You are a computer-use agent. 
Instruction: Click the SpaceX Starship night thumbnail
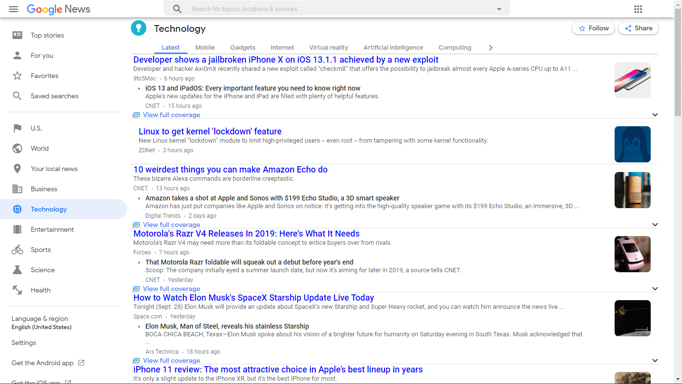(x=632, y=318)
